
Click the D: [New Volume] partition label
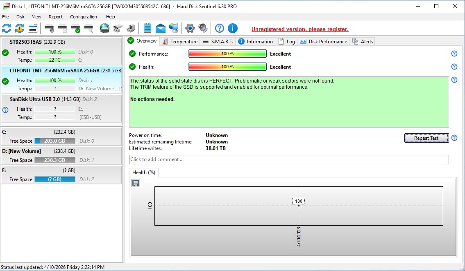click(x=22, y=151)
